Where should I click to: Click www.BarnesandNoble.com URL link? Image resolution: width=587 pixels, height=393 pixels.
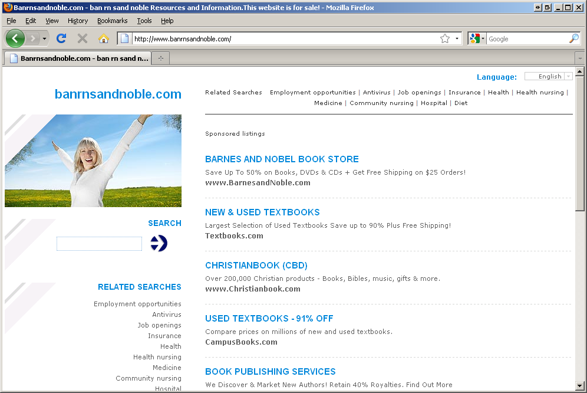pyautogui.click(x=258, y=182)
